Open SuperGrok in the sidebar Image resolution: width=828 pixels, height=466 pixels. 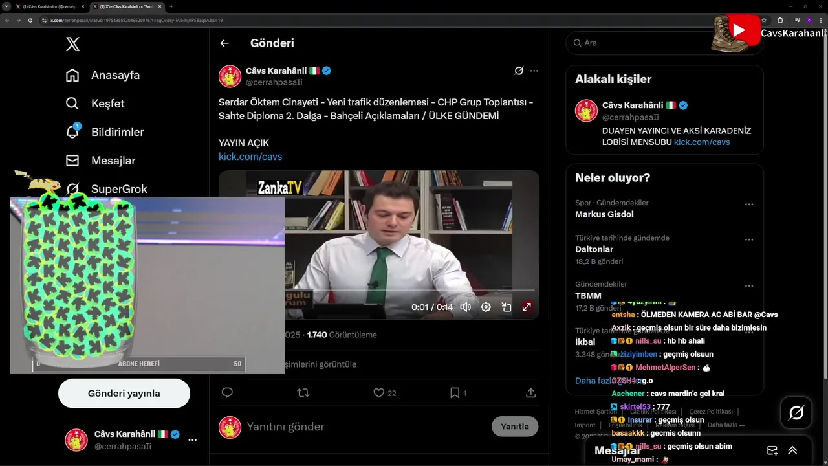pyautogui.click(x=106, y=189)
